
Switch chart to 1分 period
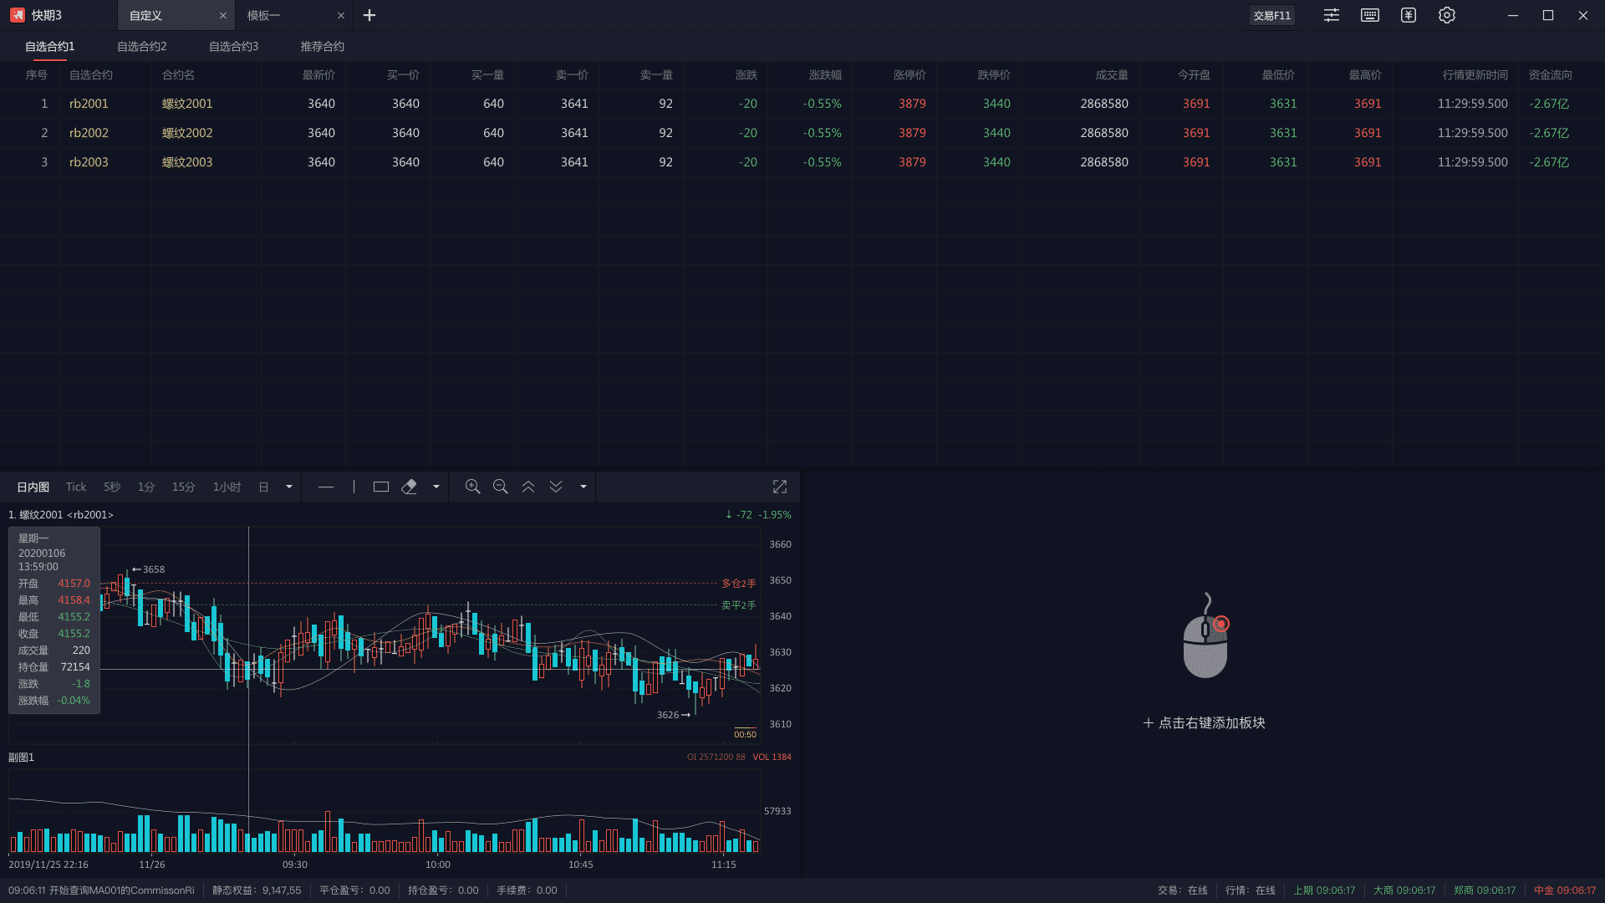click(146, 487)
